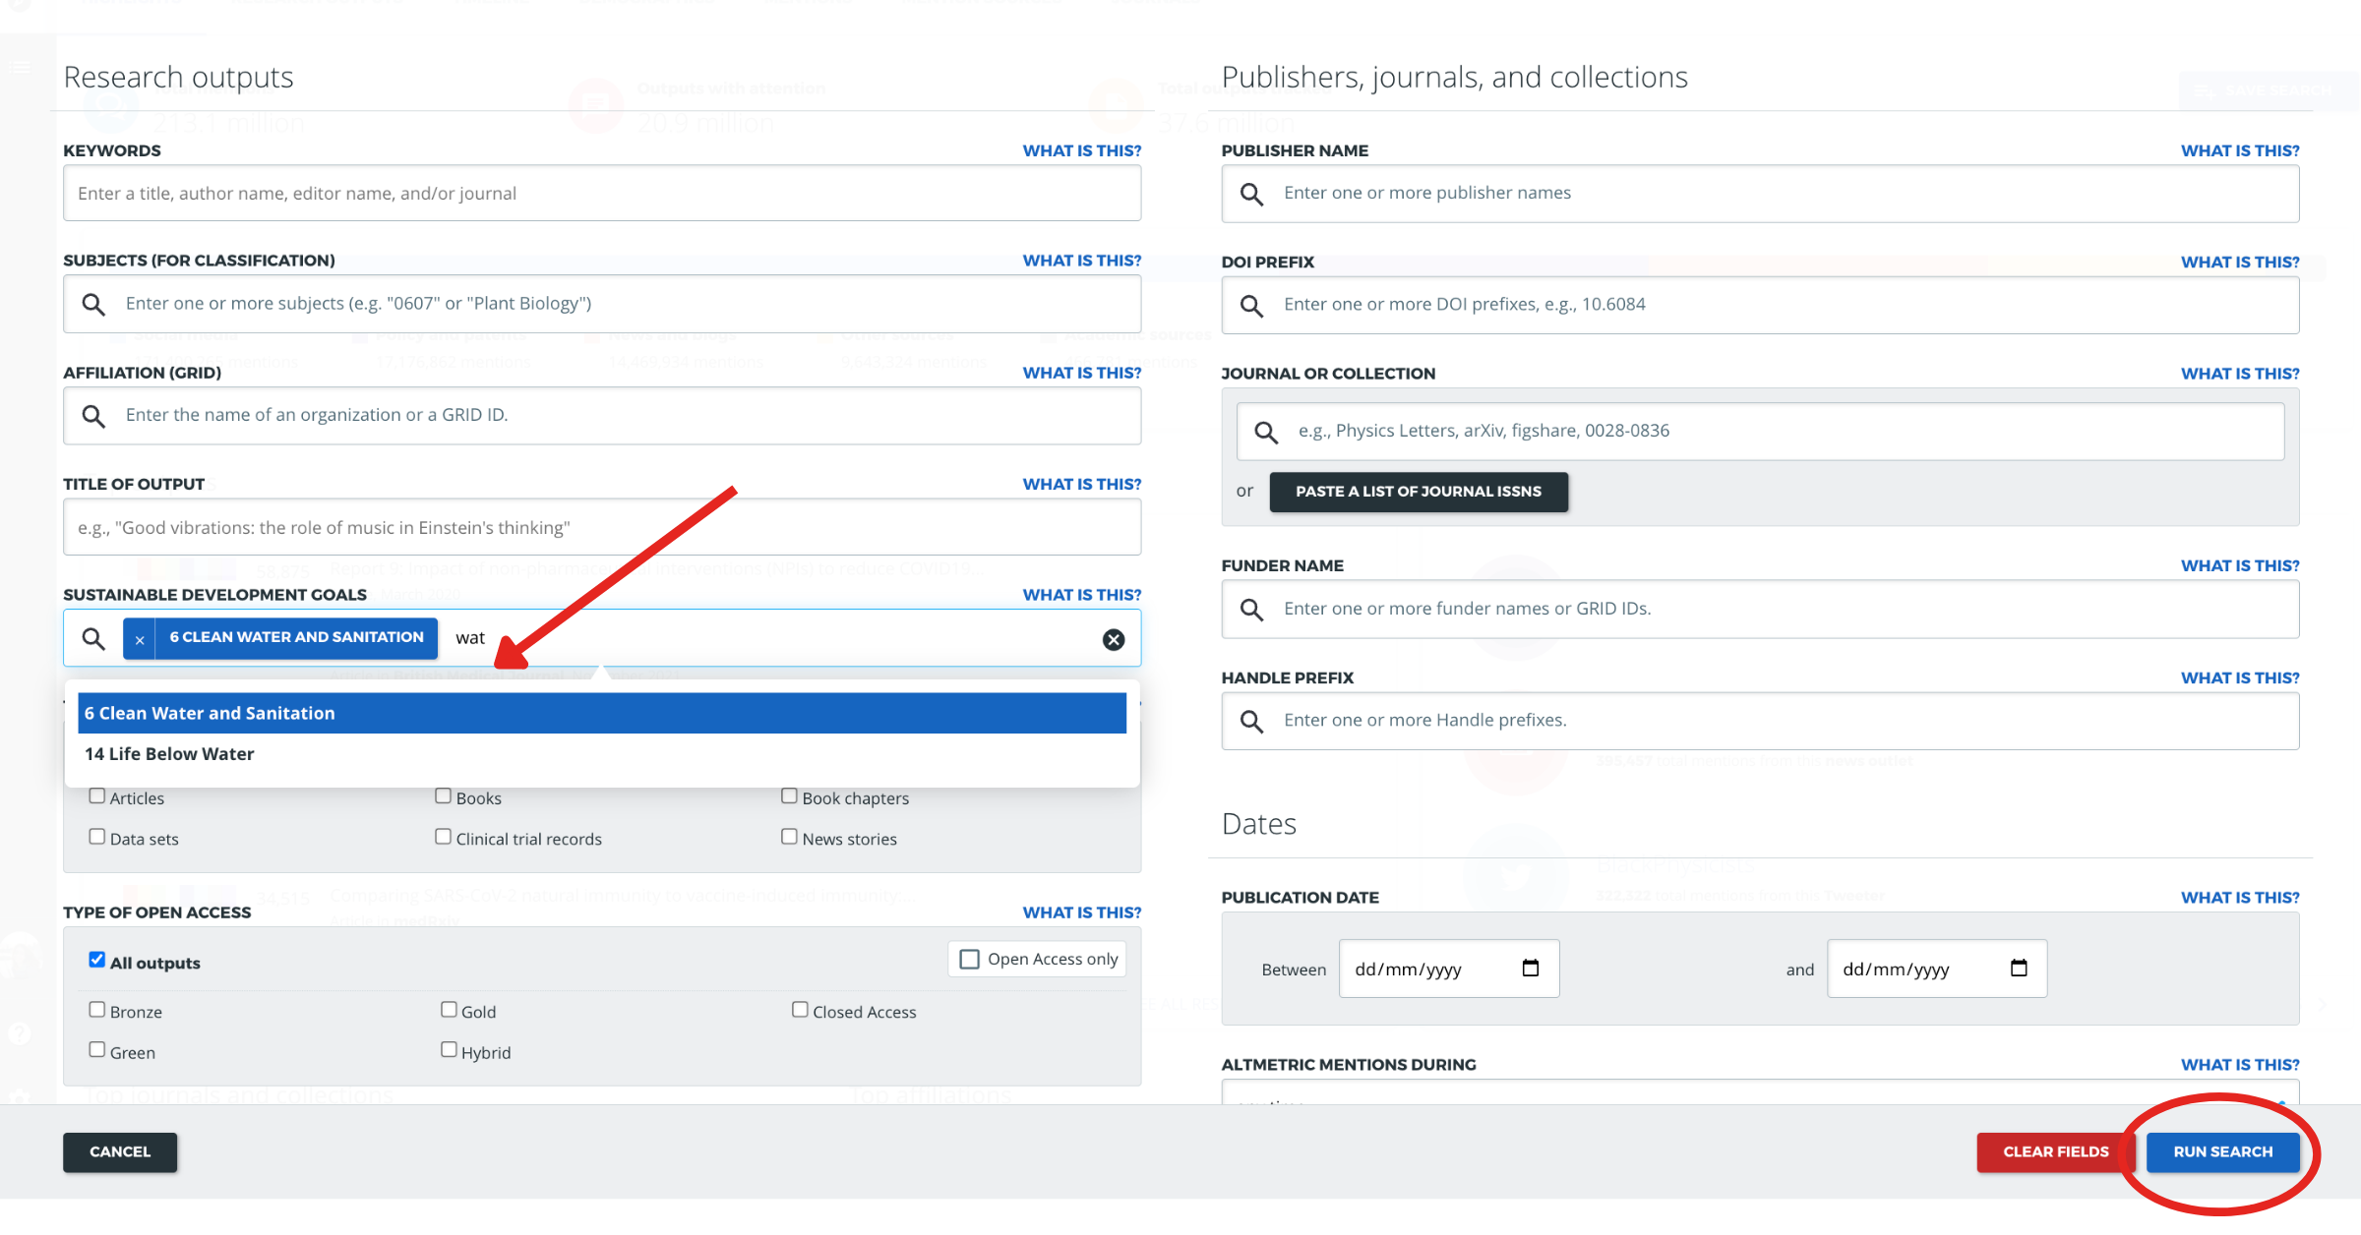
Task: Check the Closed Access checkbox
Action: pyautogui.click(x=800, y=1009)
